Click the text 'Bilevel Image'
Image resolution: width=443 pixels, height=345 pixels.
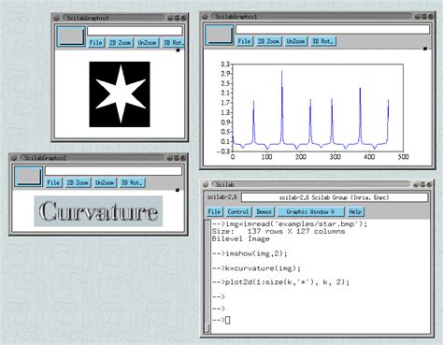tap(241, 239)
